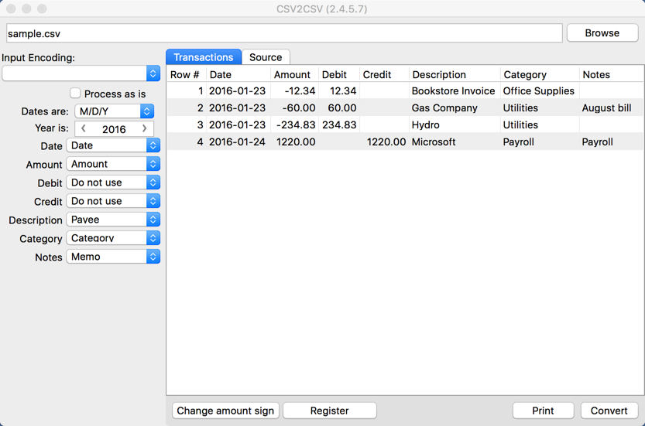Click the sample.csv file path field
The width and height of the screenshot is (645, 426).
coord(283,33)
